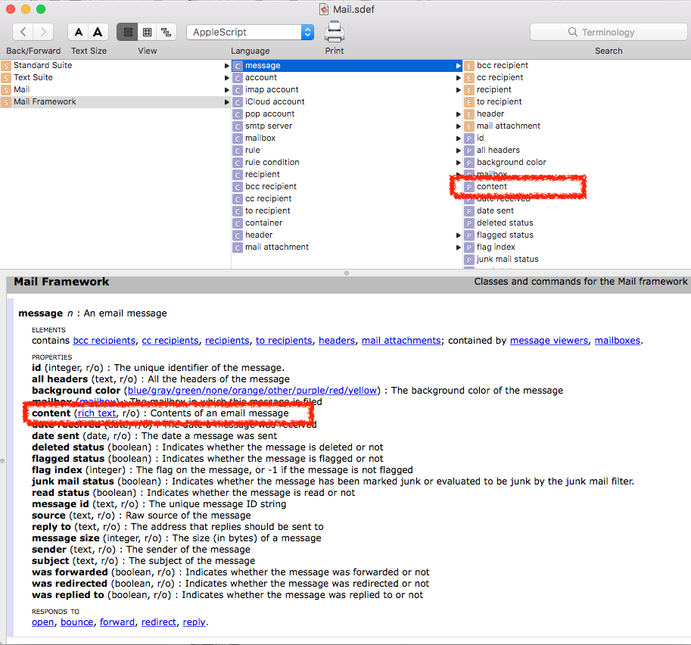Click the Back navigation arrow

pyautogui.click(x=23, y=32)
